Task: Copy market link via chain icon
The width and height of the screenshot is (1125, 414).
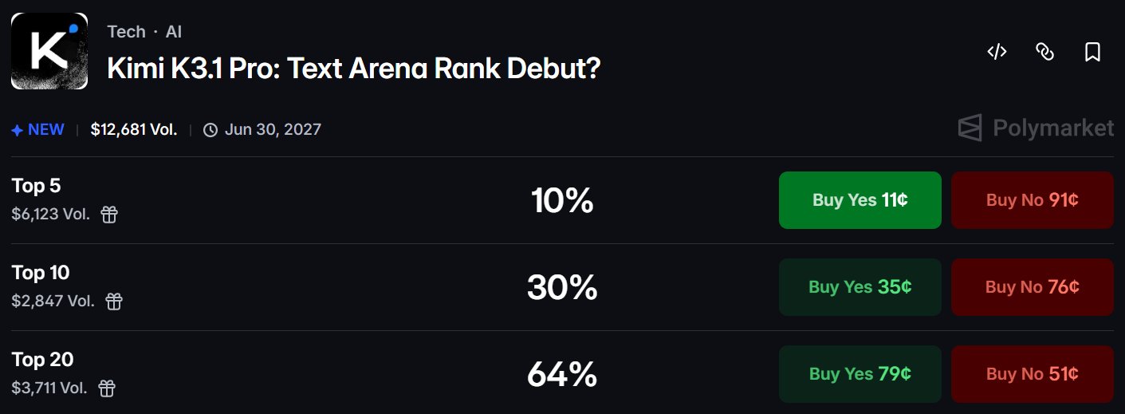Action: [1044, 52]
